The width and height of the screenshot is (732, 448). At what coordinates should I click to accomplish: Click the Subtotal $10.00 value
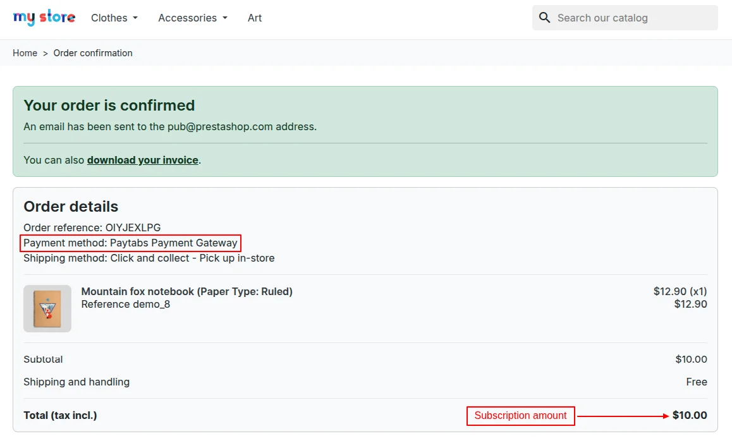pos(691,360)
